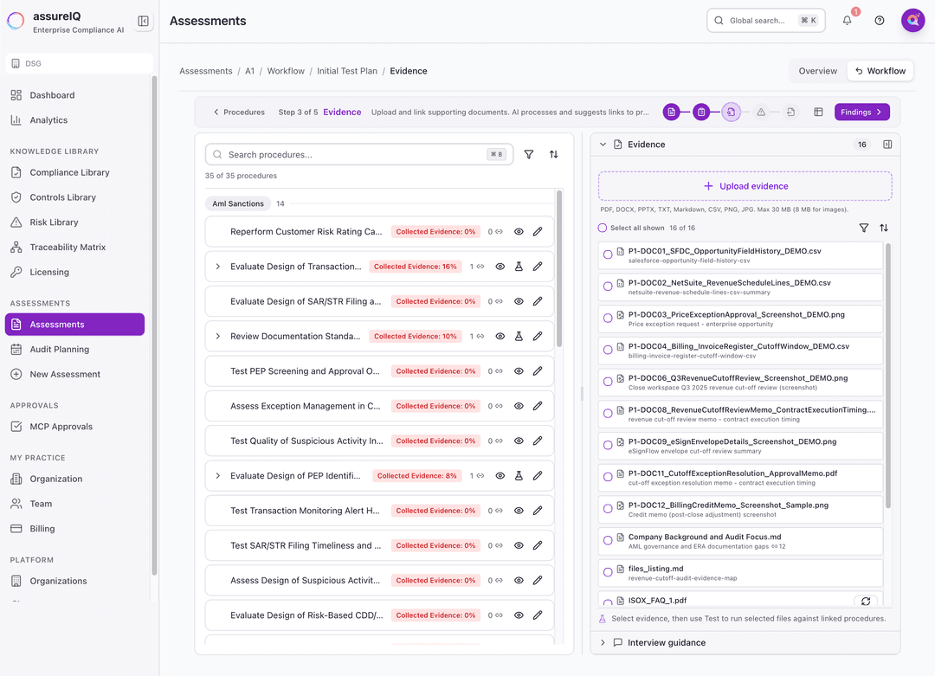The height and width of the screenshot is (676, 935).
Task: Click the current Evidence step circle icon
Action: tap(731, 112)
